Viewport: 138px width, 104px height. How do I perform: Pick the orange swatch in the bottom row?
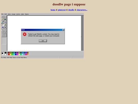click(x=28, y=54)
